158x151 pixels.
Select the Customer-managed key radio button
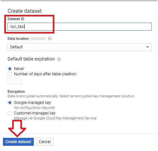[x=10, y=113]
